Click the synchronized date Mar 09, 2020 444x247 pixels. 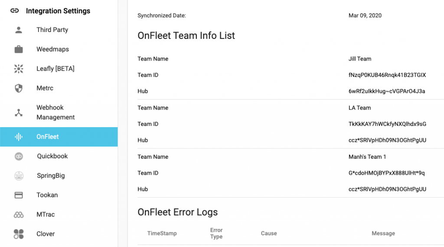click(x=365, y=16)
